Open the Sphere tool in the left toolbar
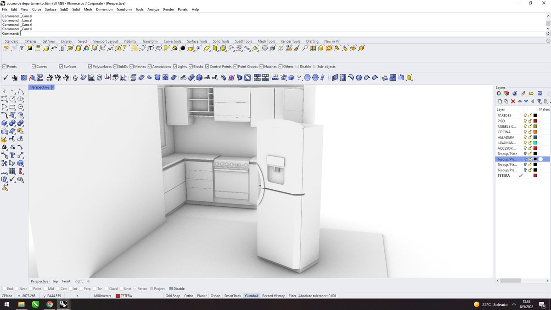The height and width of the screenshot is (310, 551). [12, 123]
